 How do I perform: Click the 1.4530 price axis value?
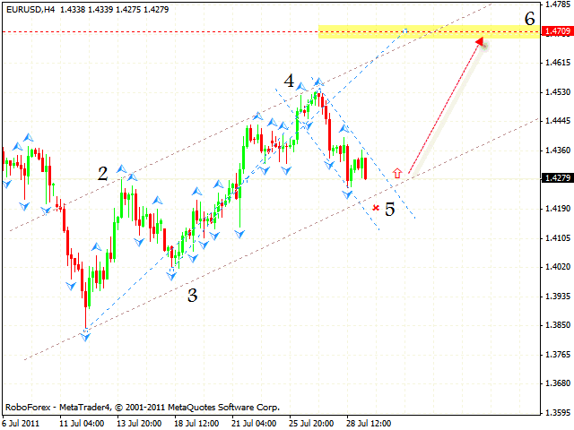coord(558,92)
